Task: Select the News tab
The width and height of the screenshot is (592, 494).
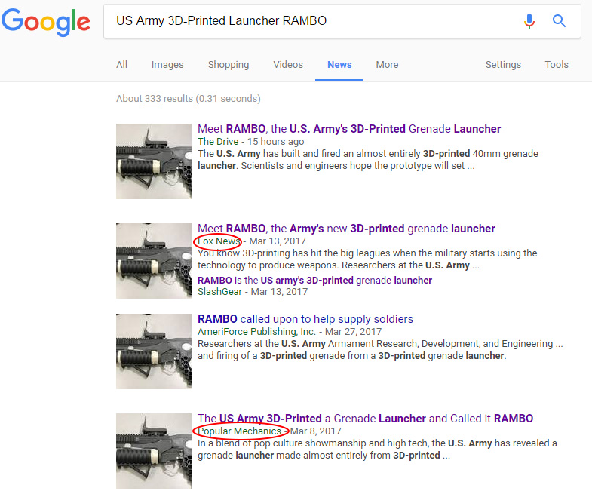Action: 339,65
